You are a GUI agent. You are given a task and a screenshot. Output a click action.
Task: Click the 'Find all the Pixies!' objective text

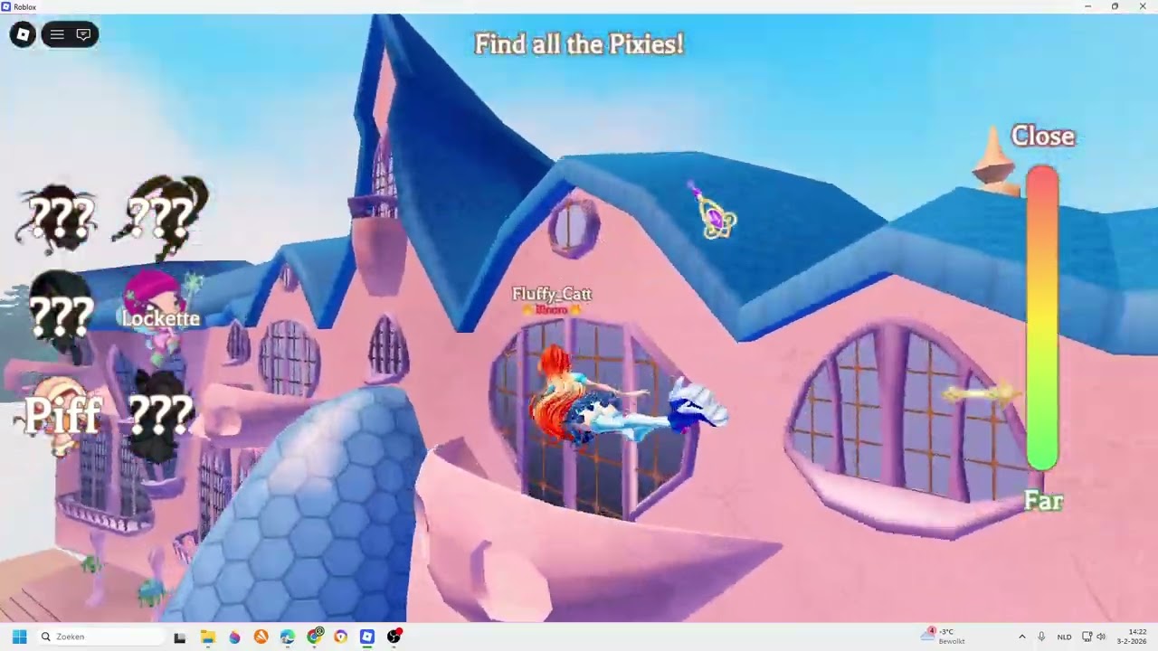pyautogui.click(x=579, y=44)
